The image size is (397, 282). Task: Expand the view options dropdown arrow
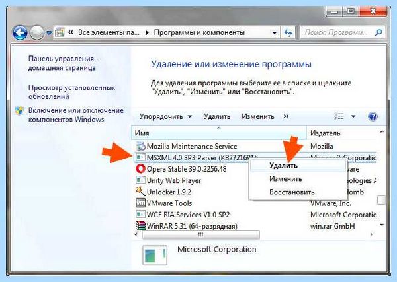coord(353,116)
